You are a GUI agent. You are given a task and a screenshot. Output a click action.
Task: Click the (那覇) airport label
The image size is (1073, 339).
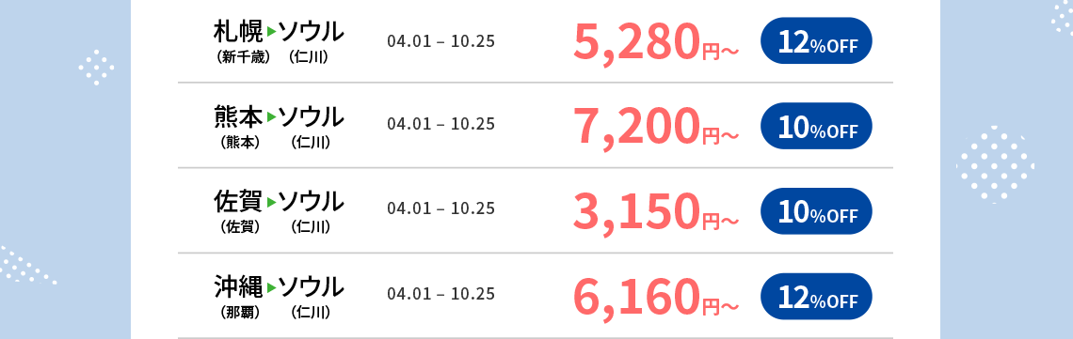coord(240,313)
